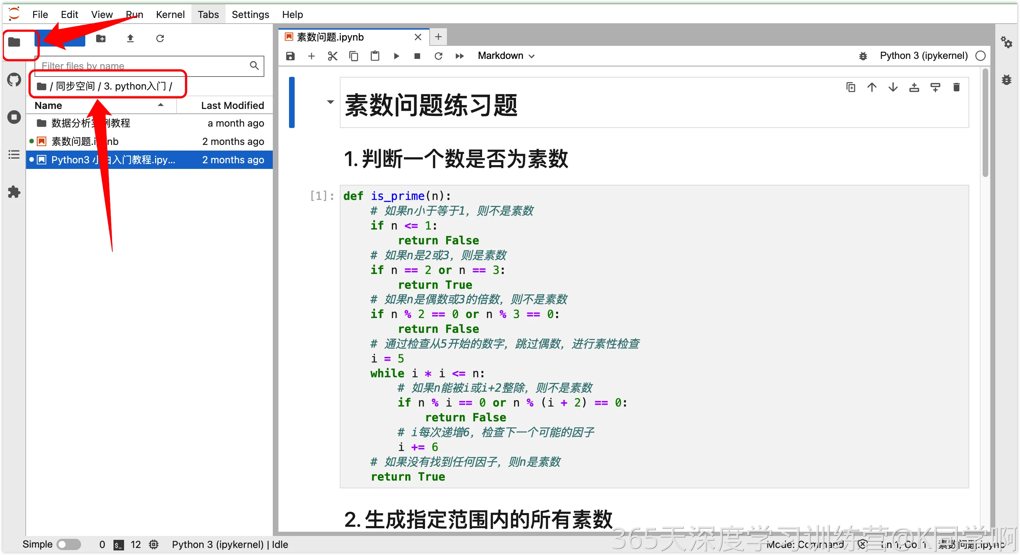Open the View menu
Viewport: 1020px width, 555px height.
[102, 15]
